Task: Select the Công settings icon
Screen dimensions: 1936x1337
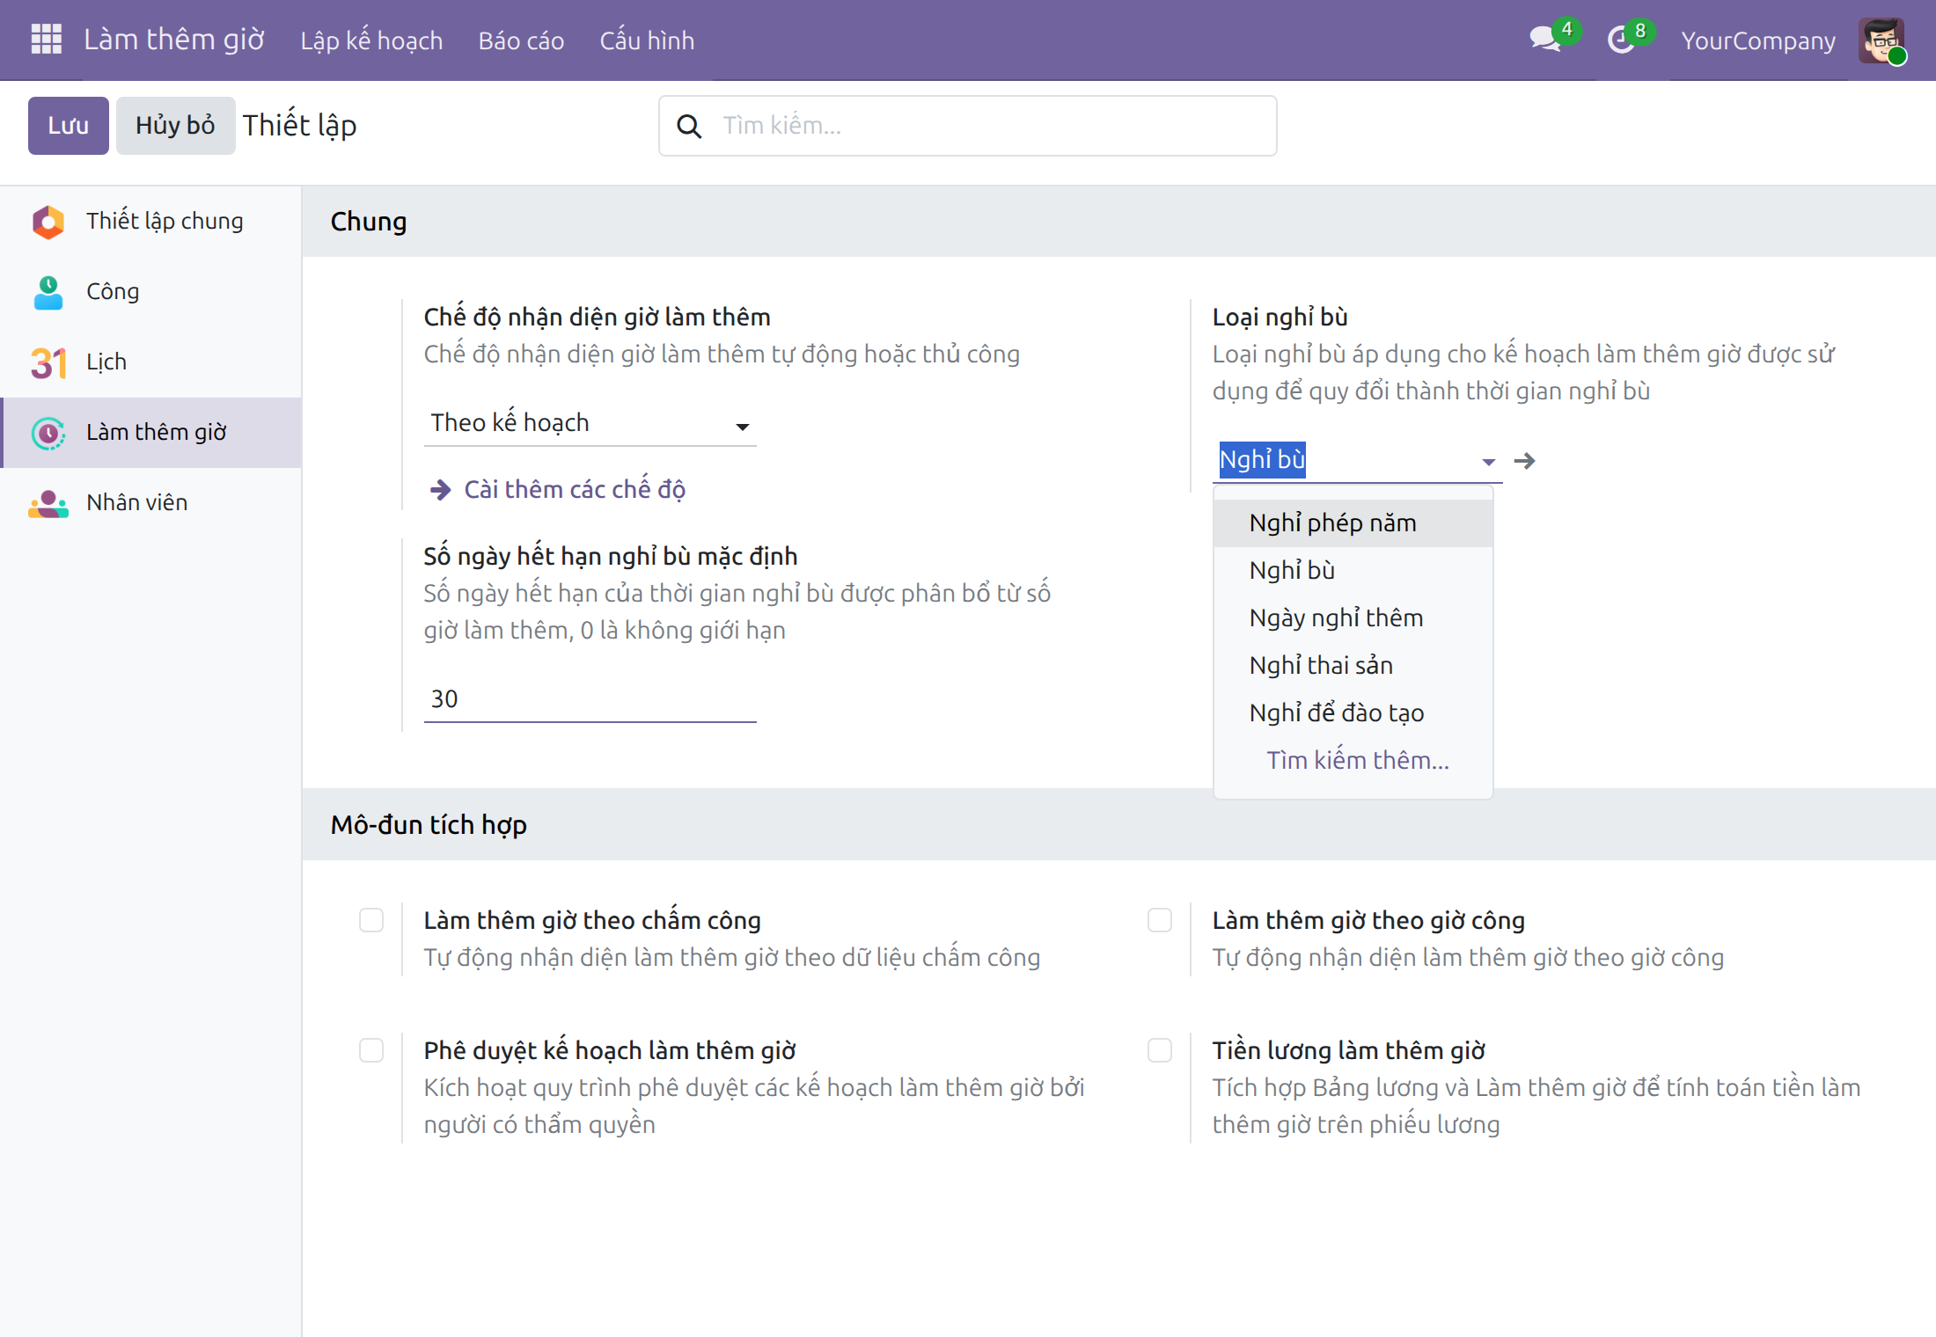Action: click(48, 292)
